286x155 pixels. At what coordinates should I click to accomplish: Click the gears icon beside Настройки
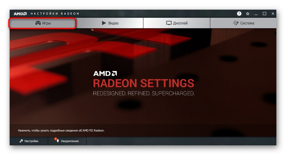click(x=21, y=141)
